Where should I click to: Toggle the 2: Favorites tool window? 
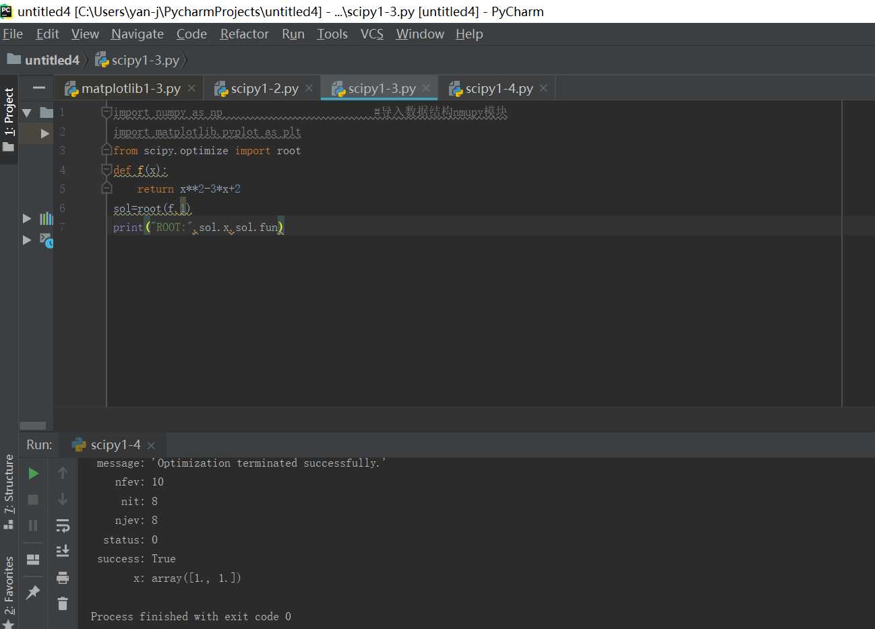(x=9, y=593)
